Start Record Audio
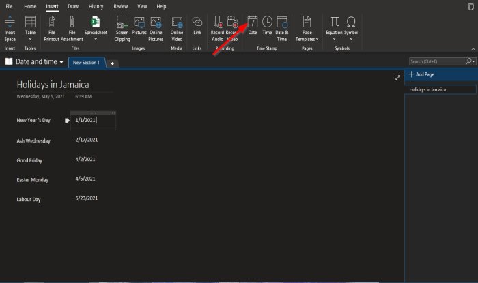 217,29
